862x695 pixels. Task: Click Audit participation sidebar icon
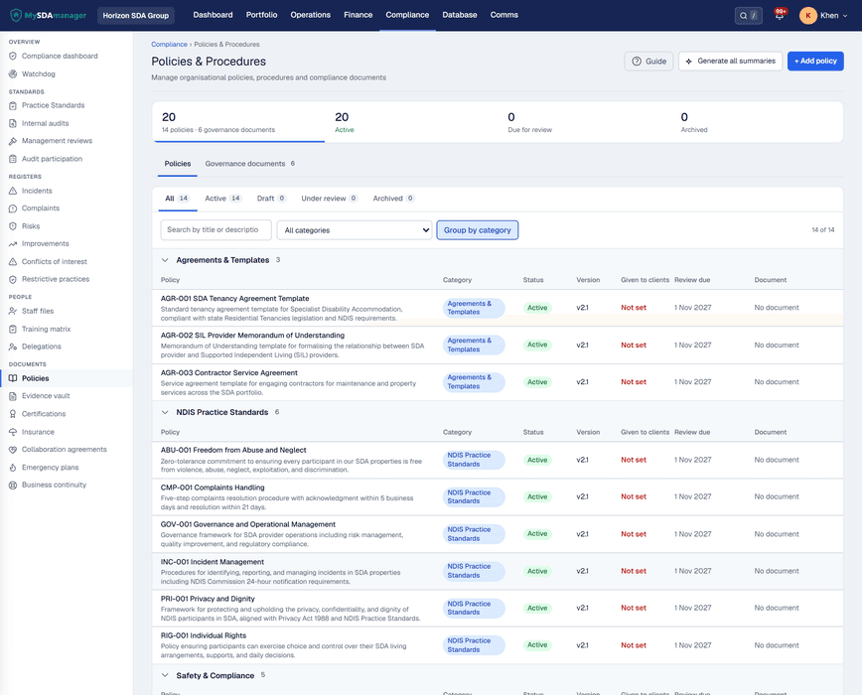pyautogui.click(x=13, y=159)
